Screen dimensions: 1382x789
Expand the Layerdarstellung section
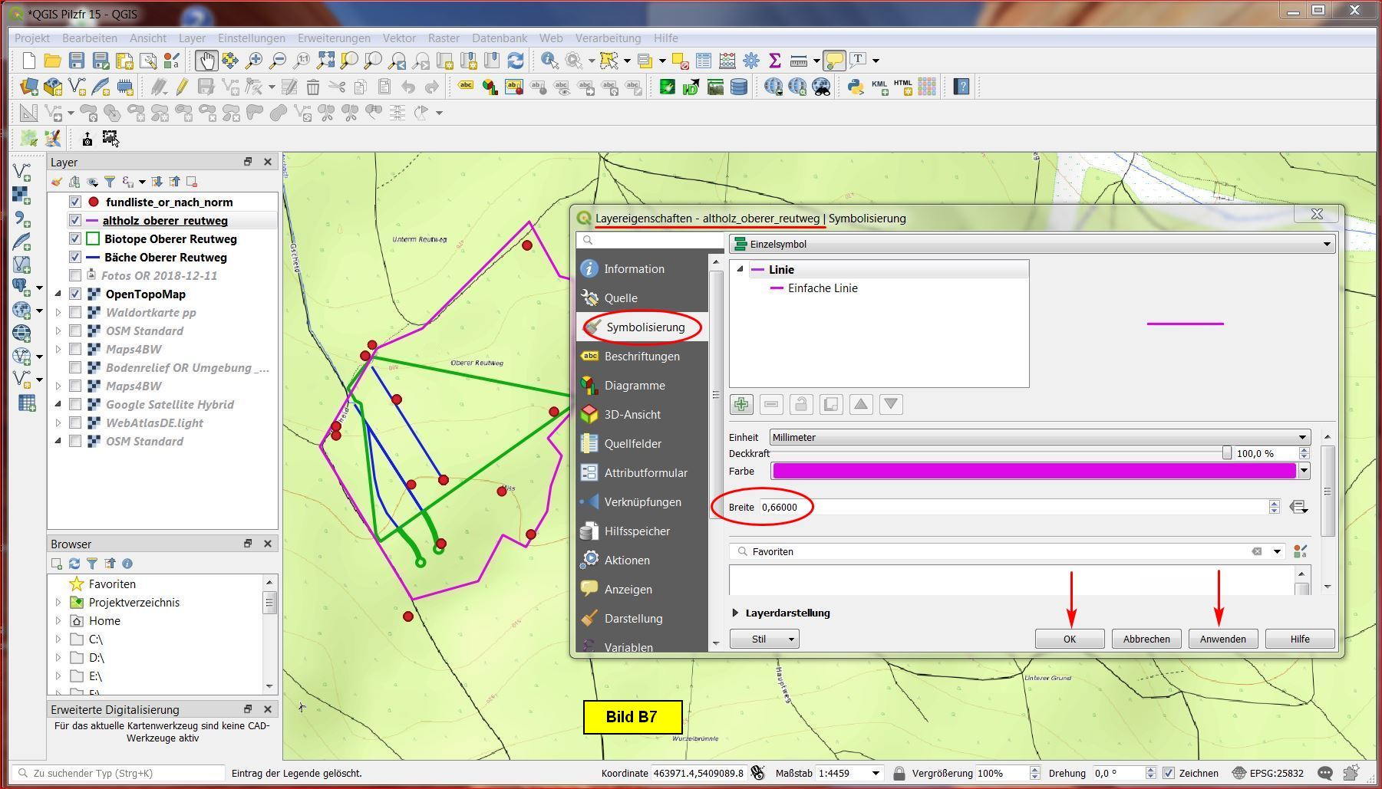(x=736, y=613)
